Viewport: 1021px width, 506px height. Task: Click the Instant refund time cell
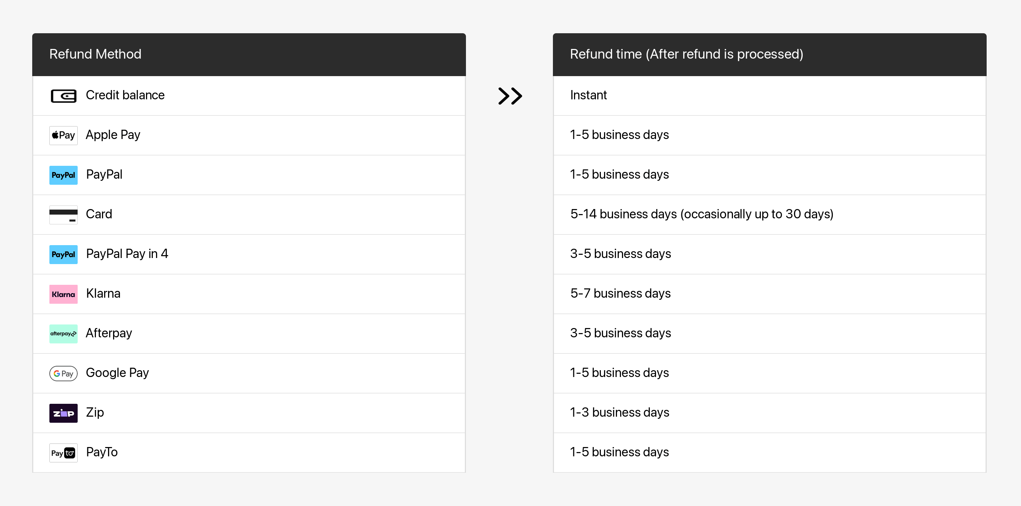588,95
